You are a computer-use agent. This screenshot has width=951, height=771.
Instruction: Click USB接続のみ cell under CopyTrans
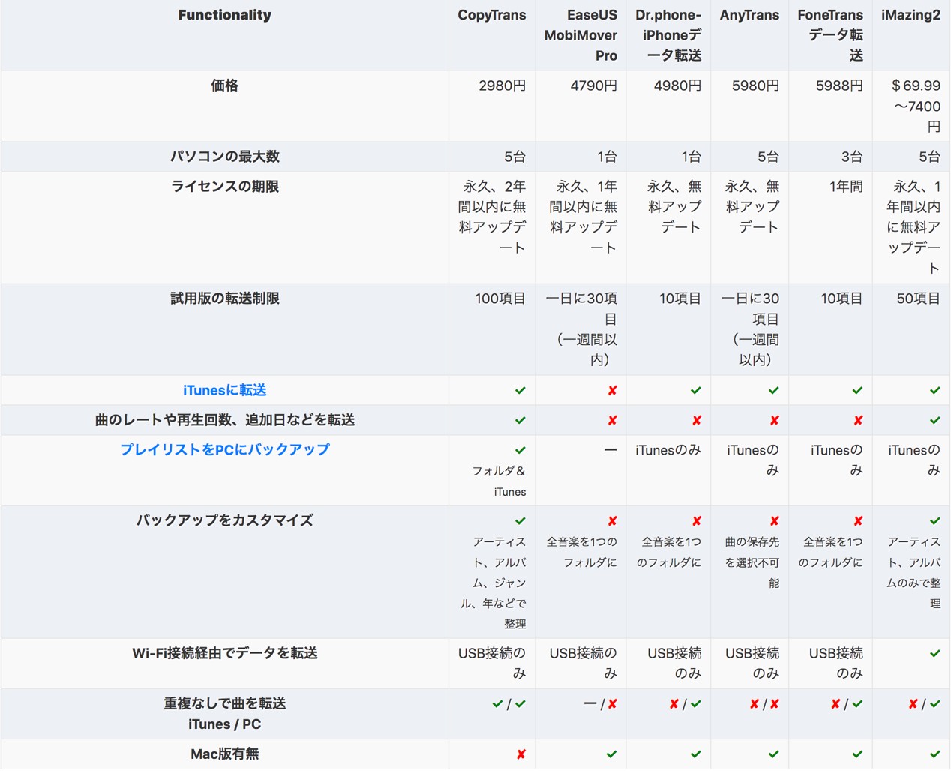coord(491,664)
